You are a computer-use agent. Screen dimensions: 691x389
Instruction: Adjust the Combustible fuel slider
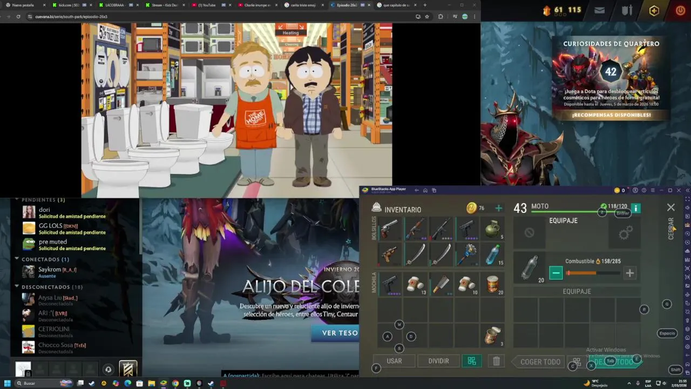(x=593, y=273)
